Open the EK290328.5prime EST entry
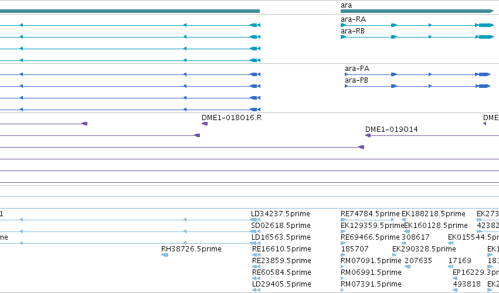 click(x=424, y=249)
